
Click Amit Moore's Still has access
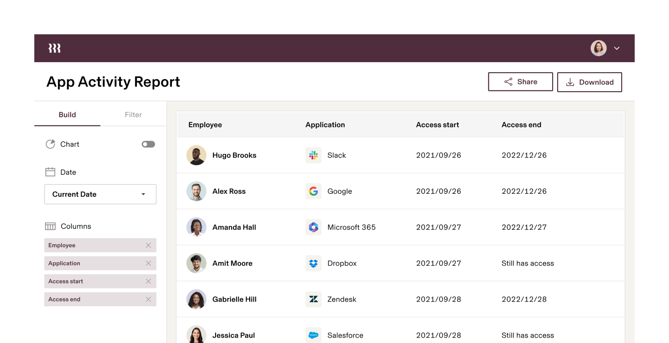click(x=528, y=263)
